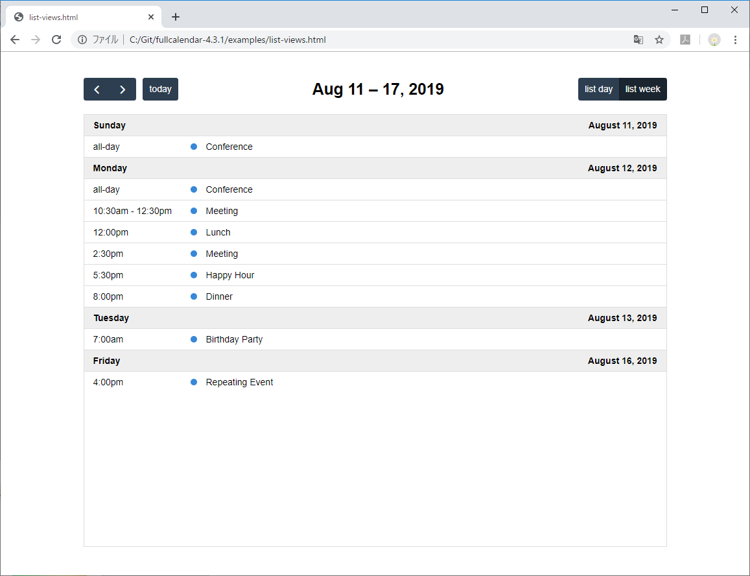The width and height of the screenshot is (750, 576).
Task: Click the August 12 Monday header row
Action: [375, 168]
